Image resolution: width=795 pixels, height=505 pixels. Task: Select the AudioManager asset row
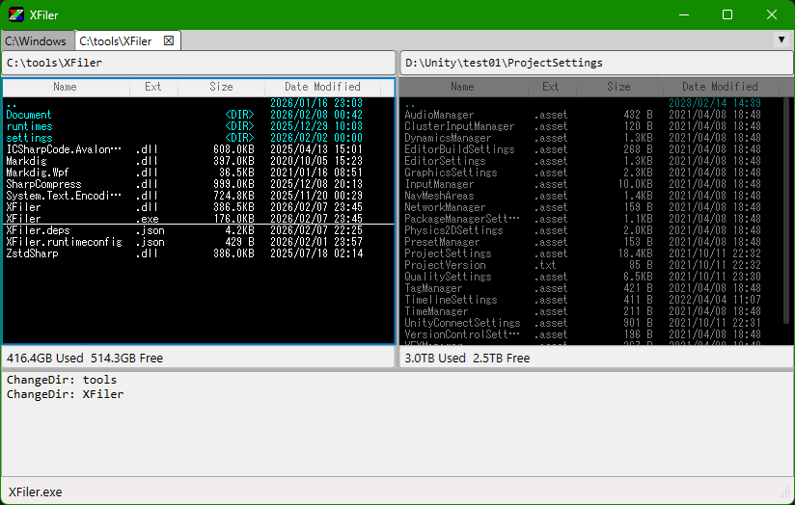tap(591, 115)
